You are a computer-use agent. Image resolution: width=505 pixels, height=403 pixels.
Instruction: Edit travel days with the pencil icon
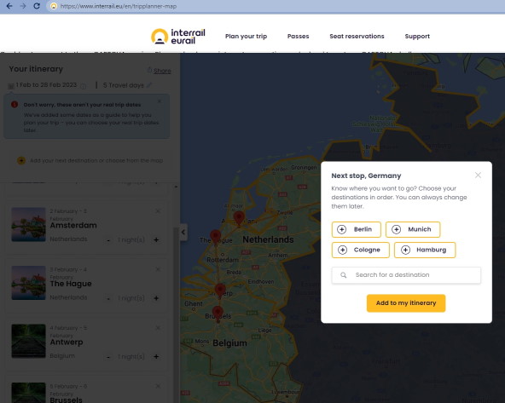coord(148,85)
